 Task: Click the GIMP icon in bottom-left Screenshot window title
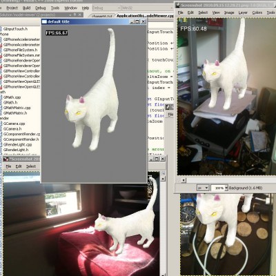point(6,159)
